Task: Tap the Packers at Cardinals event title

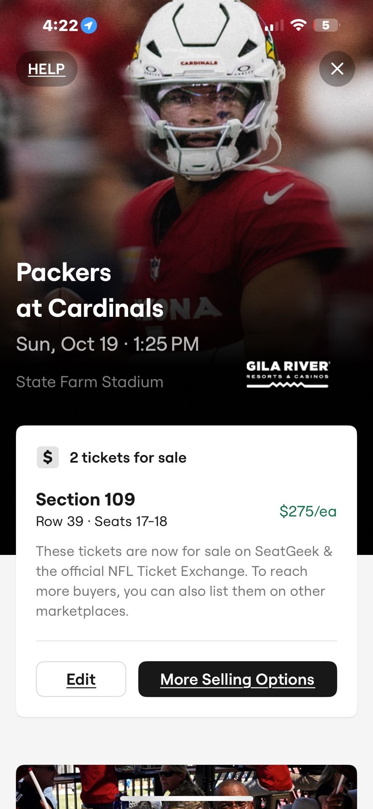Action: (x=90, y=290)
